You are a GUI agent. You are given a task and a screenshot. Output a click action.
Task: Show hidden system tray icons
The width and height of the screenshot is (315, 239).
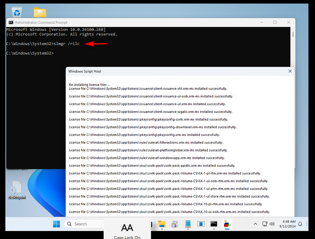click(255, 224)
